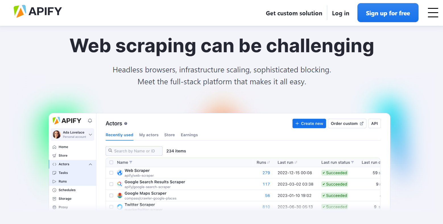Click the API button

pos(374,123)
